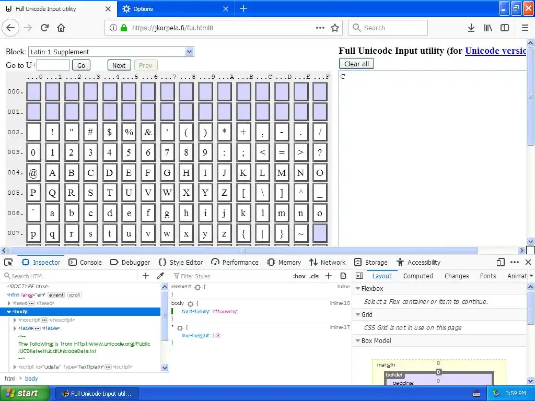Add new style rule with plus icon
Screen dimensions: 535x401
pyautogui.click(x=329, y=276)
